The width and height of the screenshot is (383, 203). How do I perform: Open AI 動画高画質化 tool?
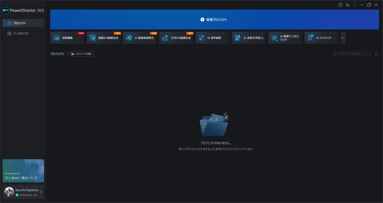tap(140, 38)
